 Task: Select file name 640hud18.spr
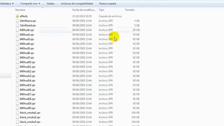pyautogui.click(x=28, y=99)
